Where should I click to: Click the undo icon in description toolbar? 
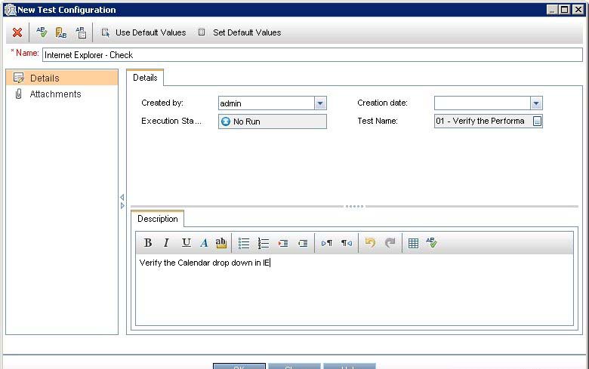[370, 243]
